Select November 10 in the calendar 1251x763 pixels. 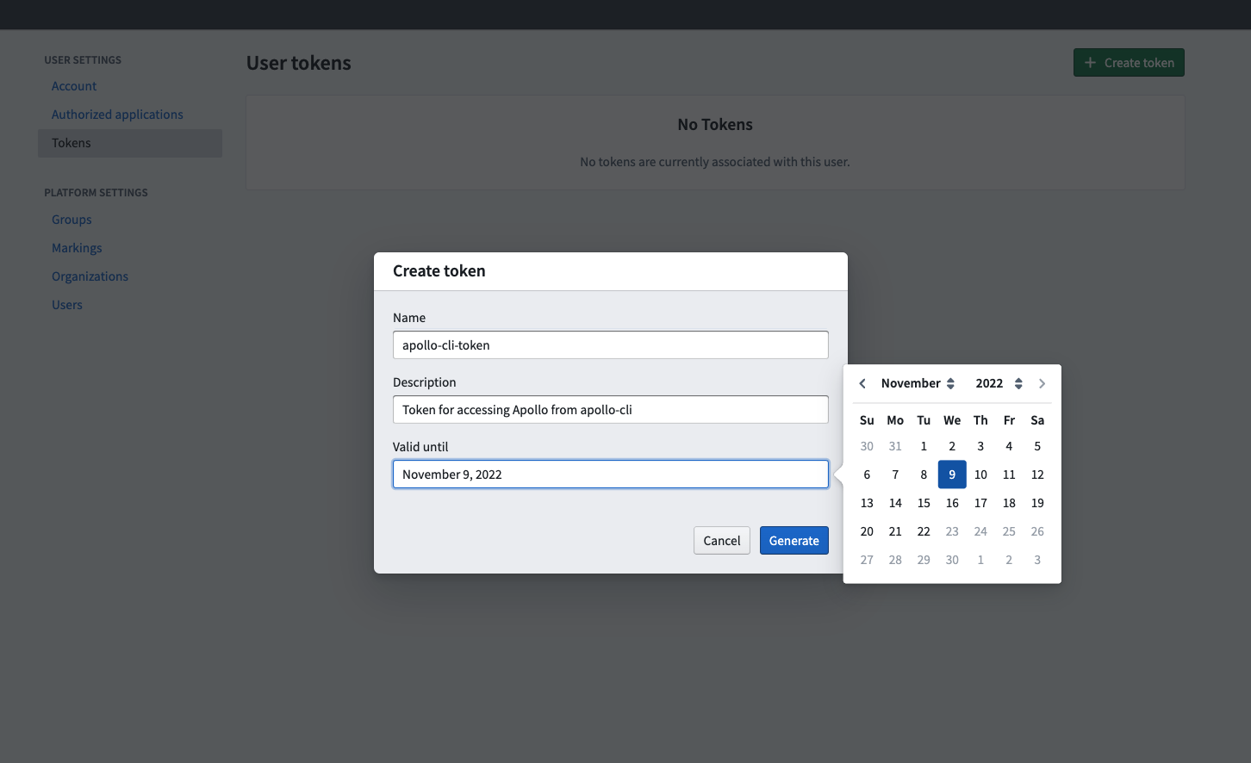(980, 475)
